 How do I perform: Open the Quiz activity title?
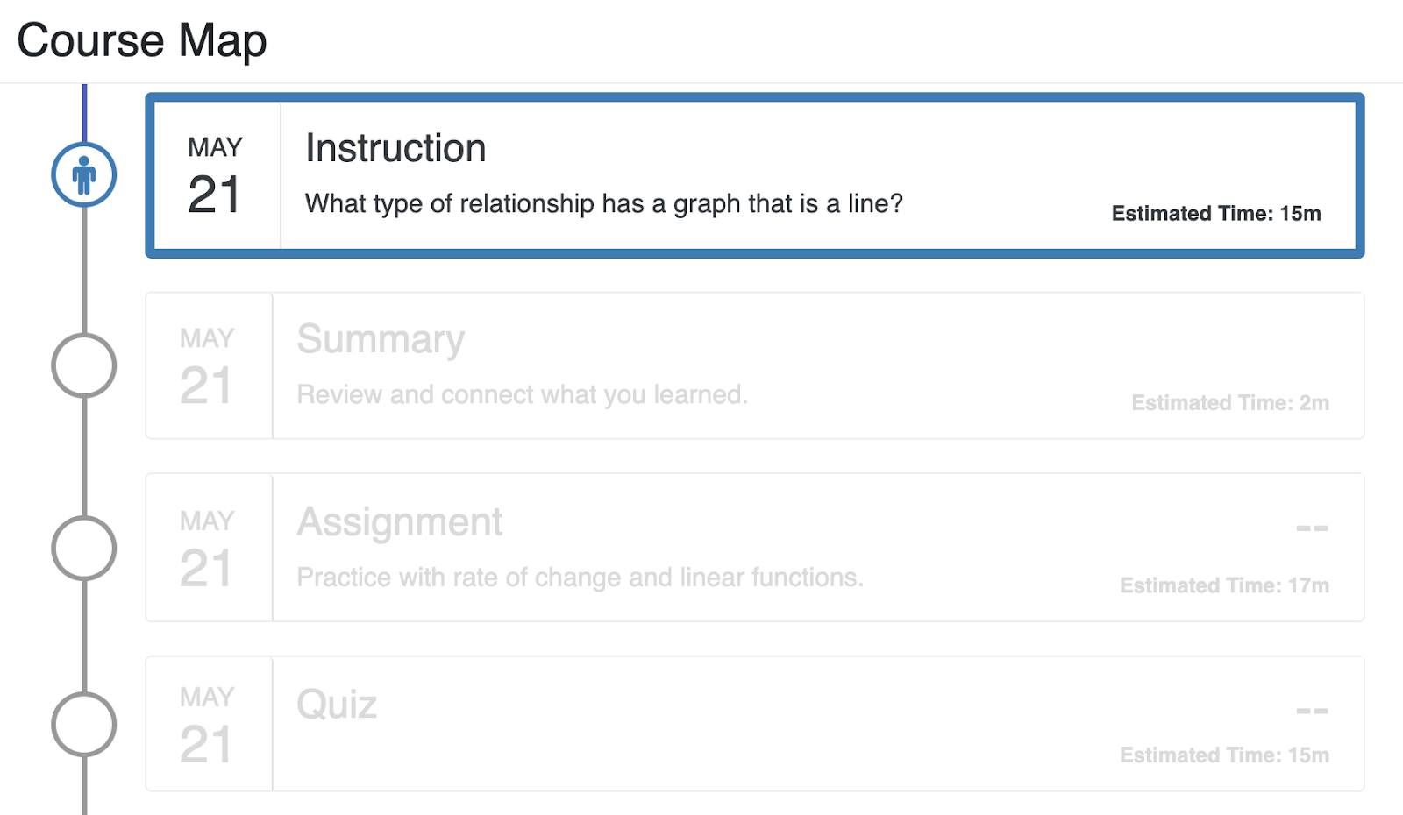[x=337, y=705]
